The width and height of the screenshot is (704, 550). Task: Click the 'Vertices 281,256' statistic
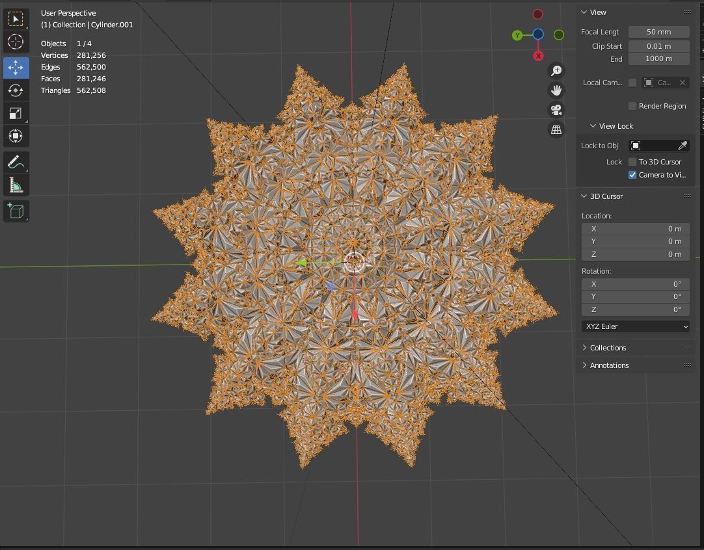click(x=73, y=55)
